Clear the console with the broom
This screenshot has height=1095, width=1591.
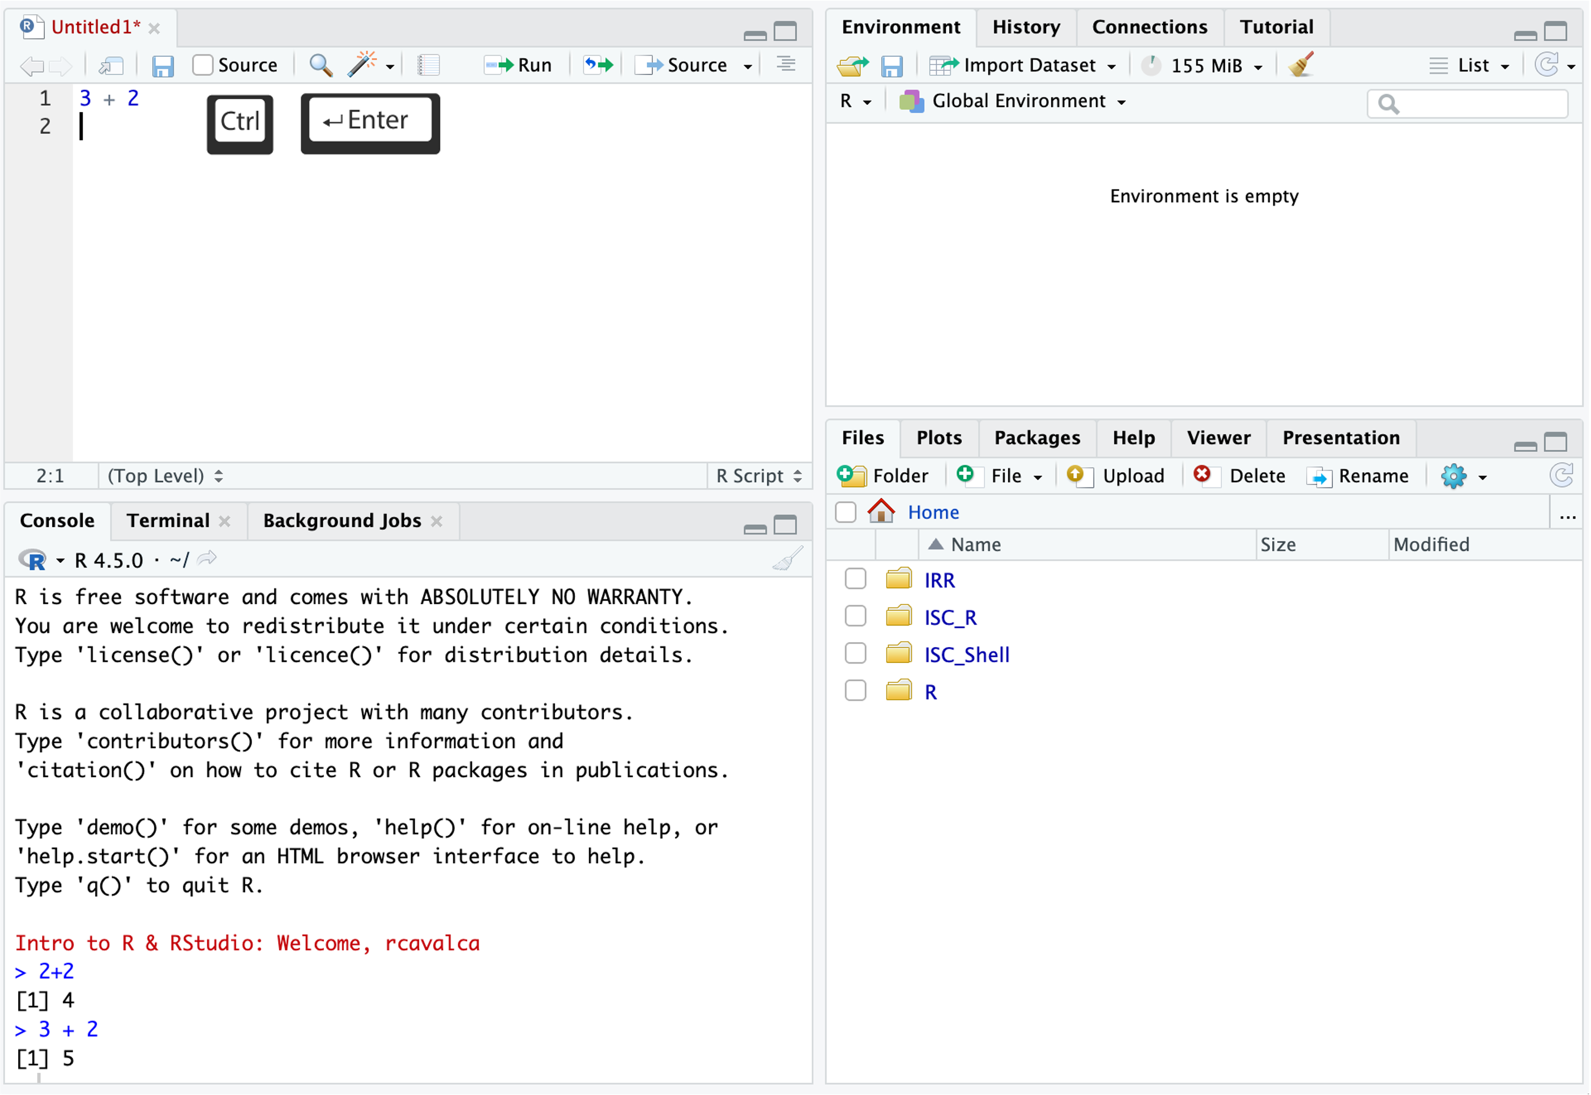click(x=788, y=559)
